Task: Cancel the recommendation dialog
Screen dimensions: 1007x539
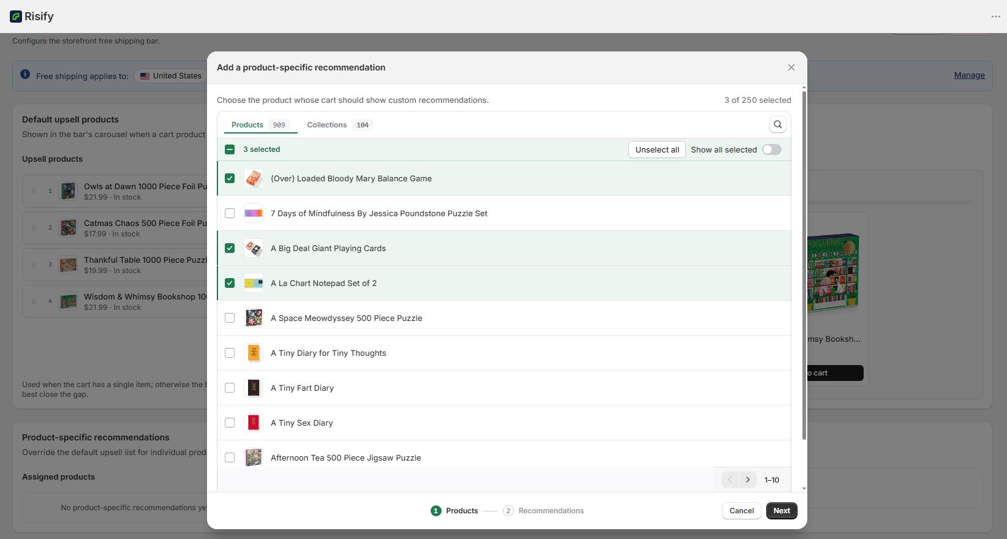Action: [x=741, y=511]
